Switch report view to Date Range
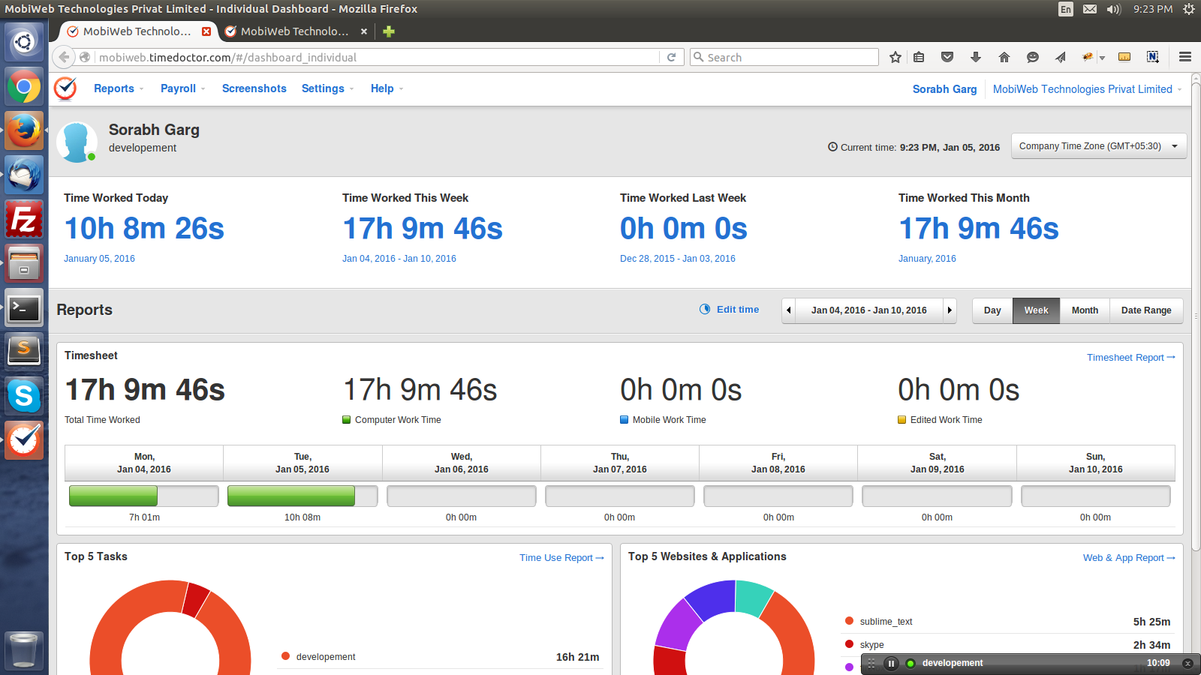This screenshot has height=675, width=1201. pyautogui.click(x=1146, y=310)
